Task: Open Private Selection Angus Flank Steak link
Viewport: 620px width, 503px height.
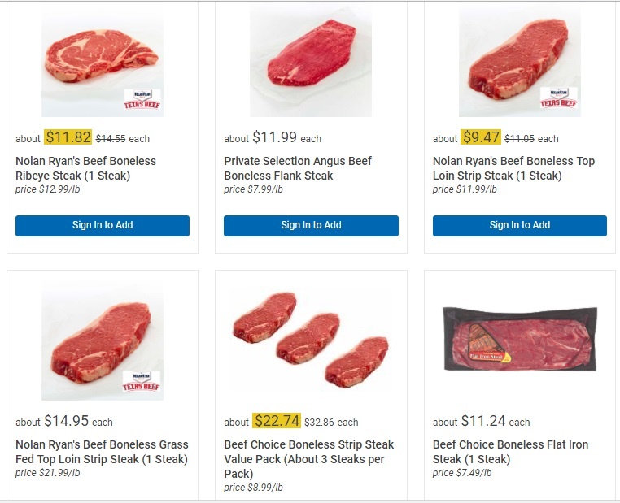Action: point(298,168)
